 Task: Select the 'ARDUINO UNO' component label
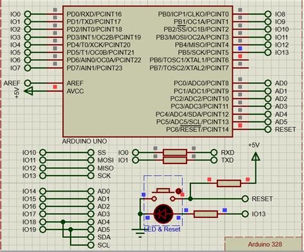coord(85,141)
